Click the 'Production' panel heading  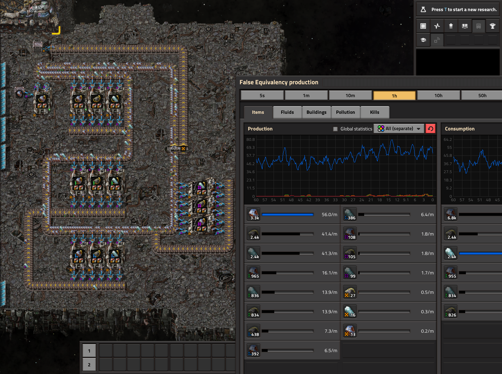point(260,129)
